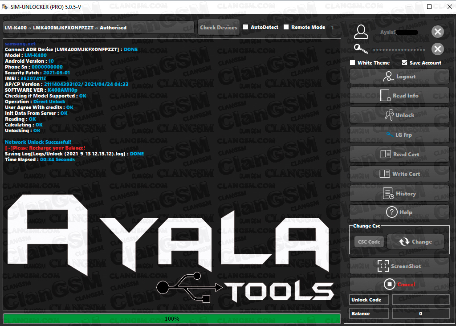Viewport: 456px width, 326px height.
Task: Click the 'Model : LM-K400' log line
Action: point(25,55)
